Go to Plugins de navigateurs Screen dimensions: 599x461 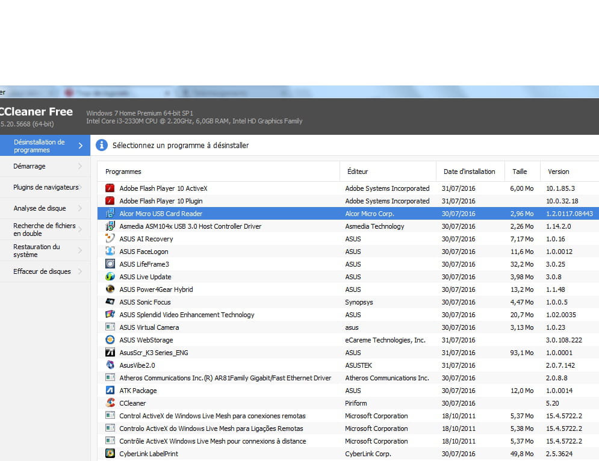tap(45, 187)
